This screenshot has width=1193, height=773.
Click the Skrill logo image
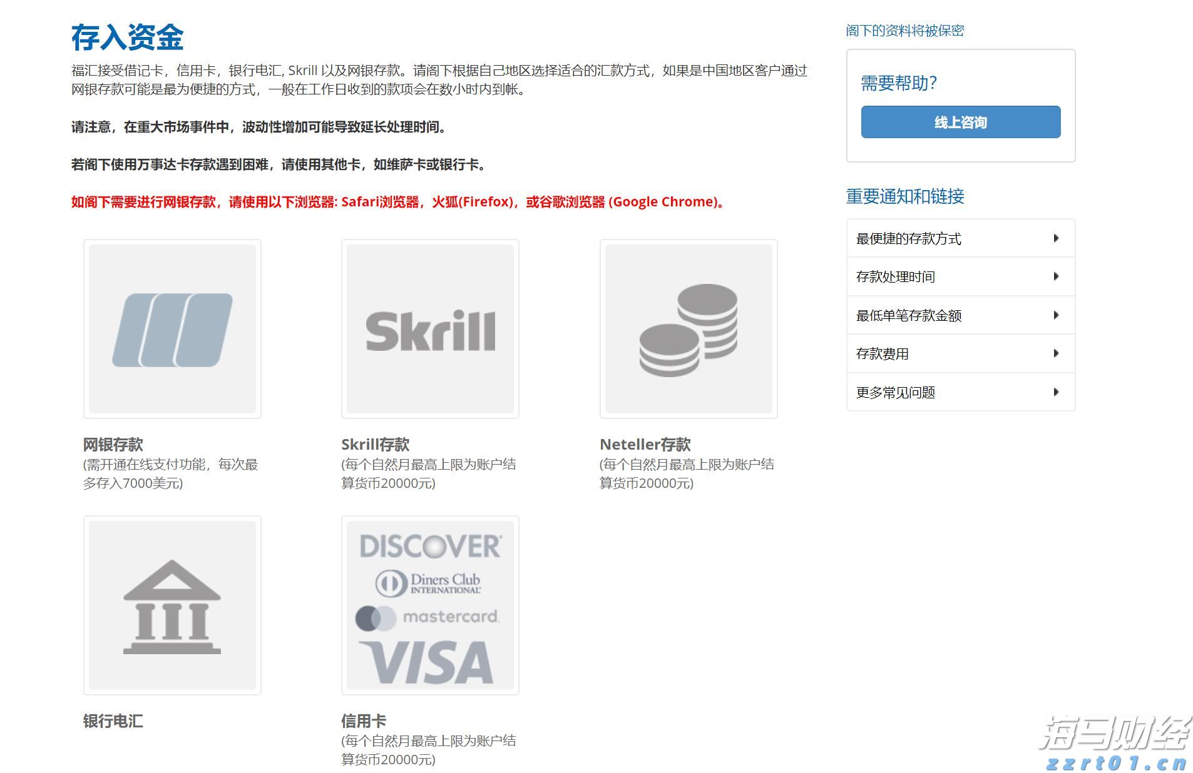point(429,328)
